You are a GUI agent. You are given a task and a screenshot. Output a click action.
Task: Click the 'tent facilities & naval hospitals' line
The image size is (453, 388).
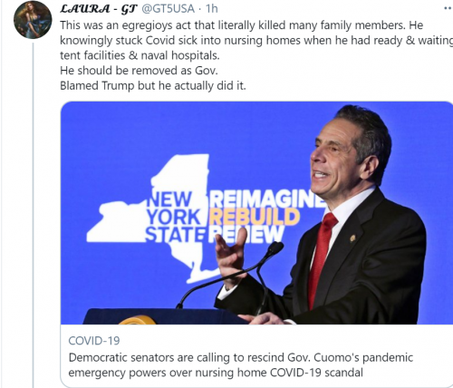(140, 55)
